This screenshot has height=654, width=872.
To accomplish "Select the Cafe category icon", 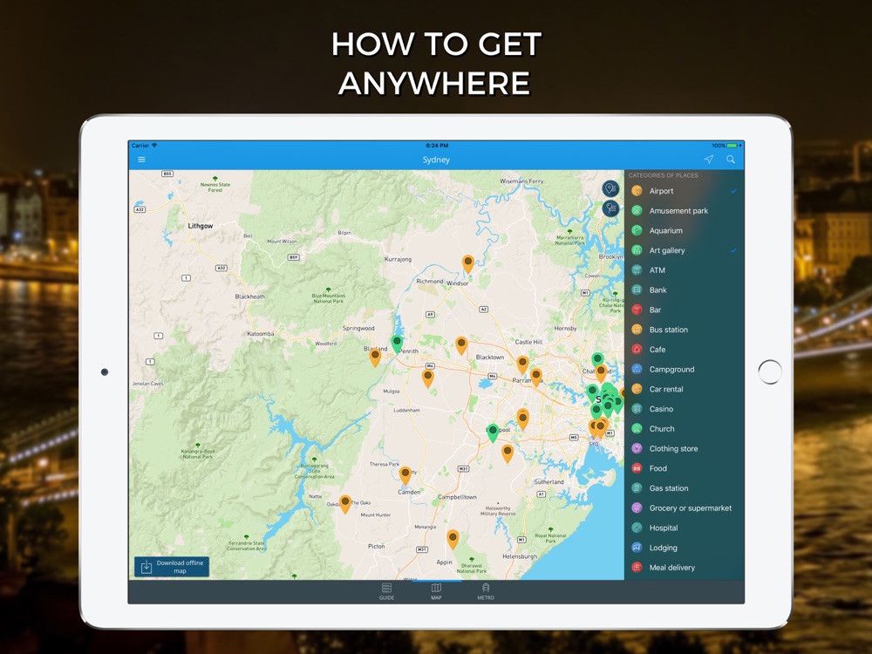I will 637,350.
